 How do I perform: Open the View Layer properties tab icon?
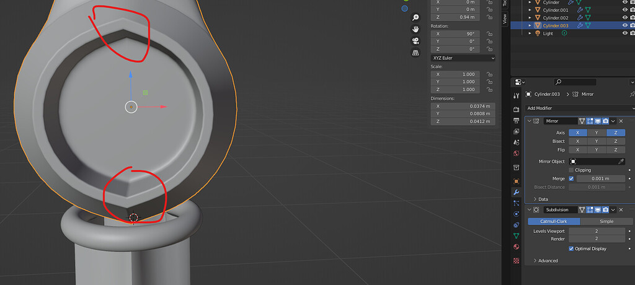coord(516,131)
